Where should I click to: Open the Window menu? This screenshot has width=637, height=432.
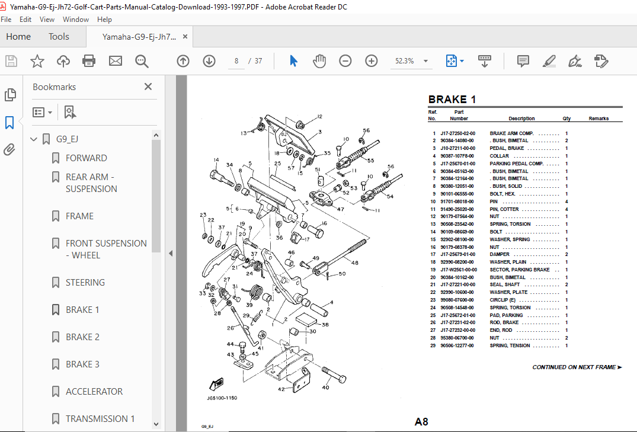click(x=76, y=20)
